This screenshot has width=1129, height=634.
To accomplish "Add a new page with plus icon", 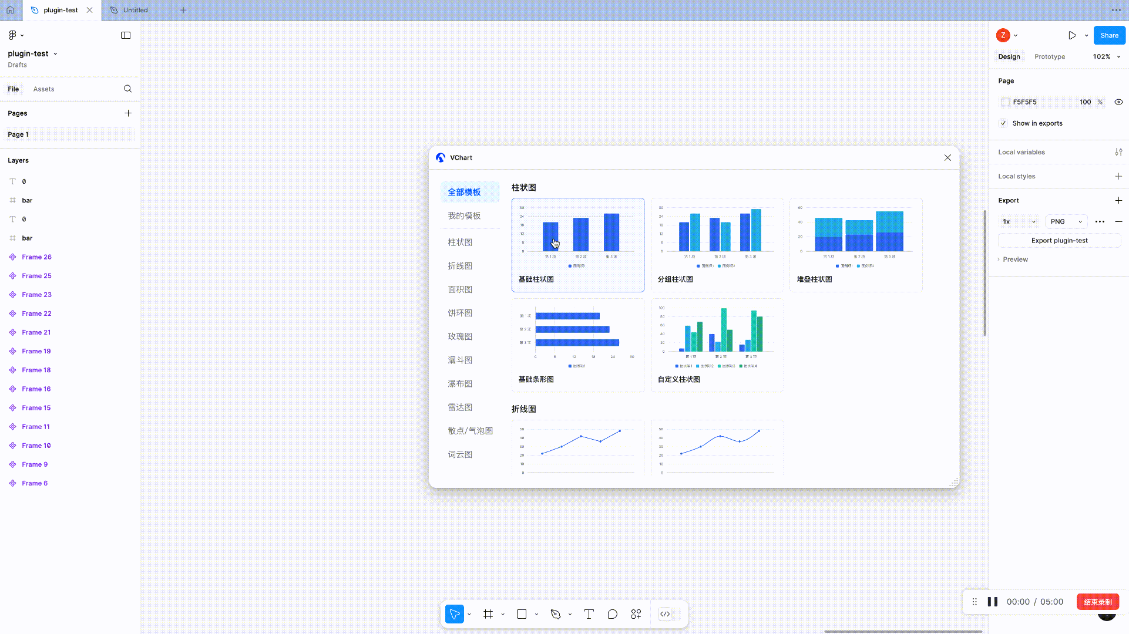I will coord(128,113).
